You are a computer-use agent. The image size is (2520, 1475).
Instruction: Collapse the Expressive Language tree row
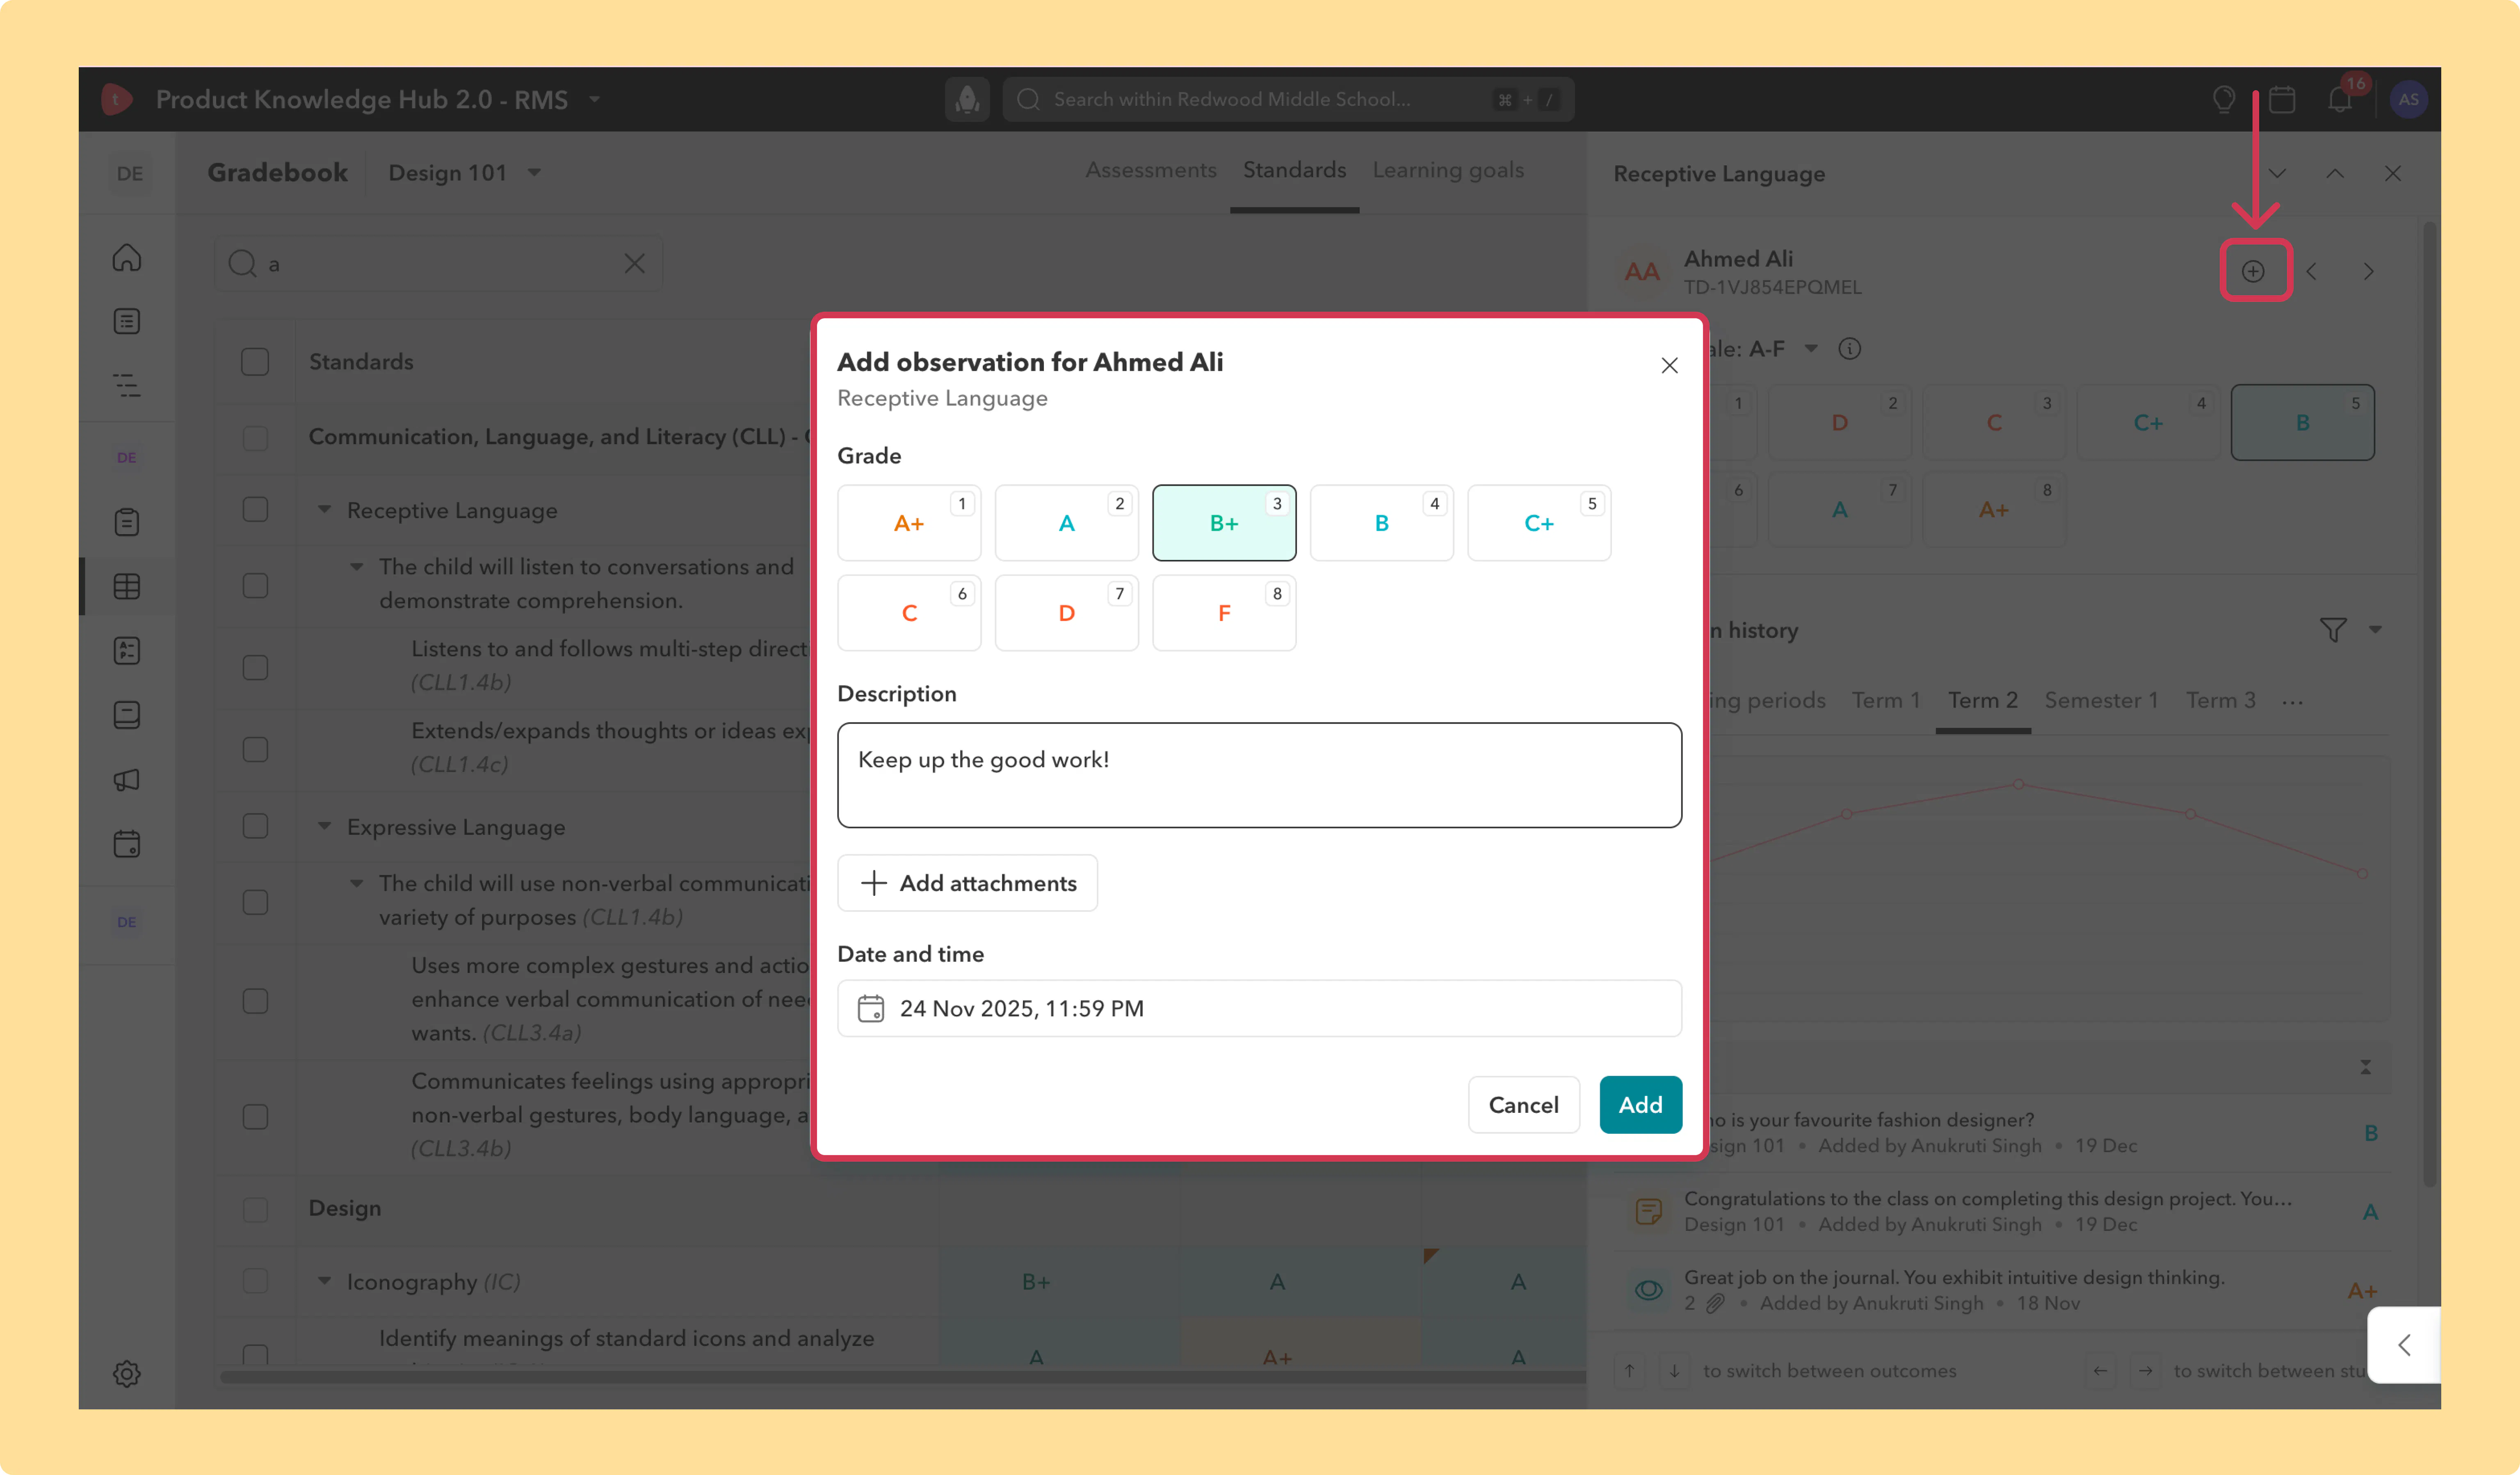324,827
